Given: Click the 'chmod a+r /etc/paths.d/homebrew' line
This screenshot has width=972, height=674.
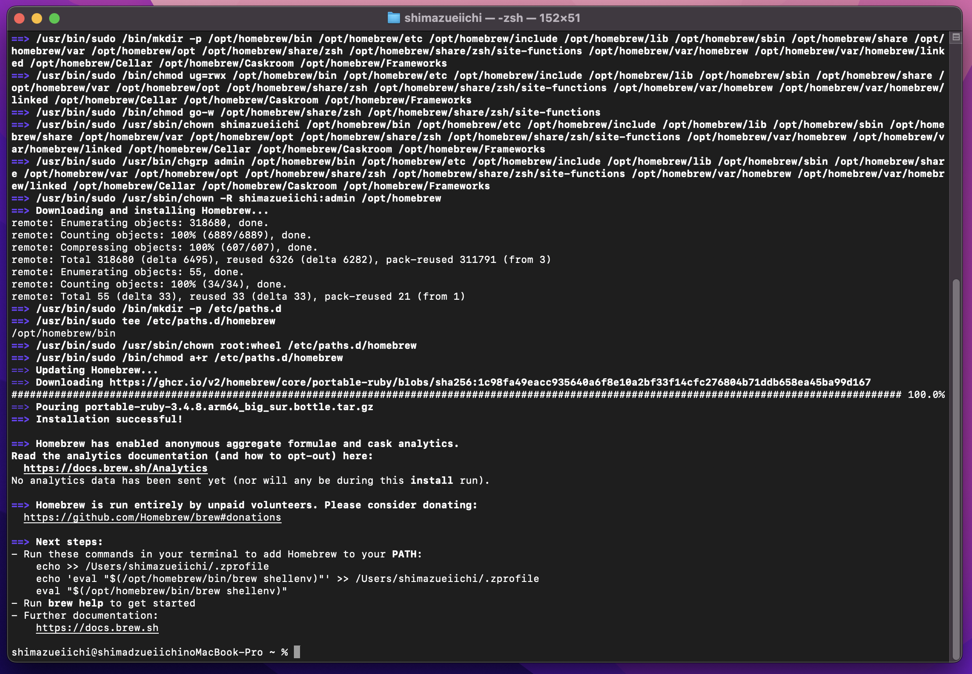Looking at the screenshot, I should (177, 358).
